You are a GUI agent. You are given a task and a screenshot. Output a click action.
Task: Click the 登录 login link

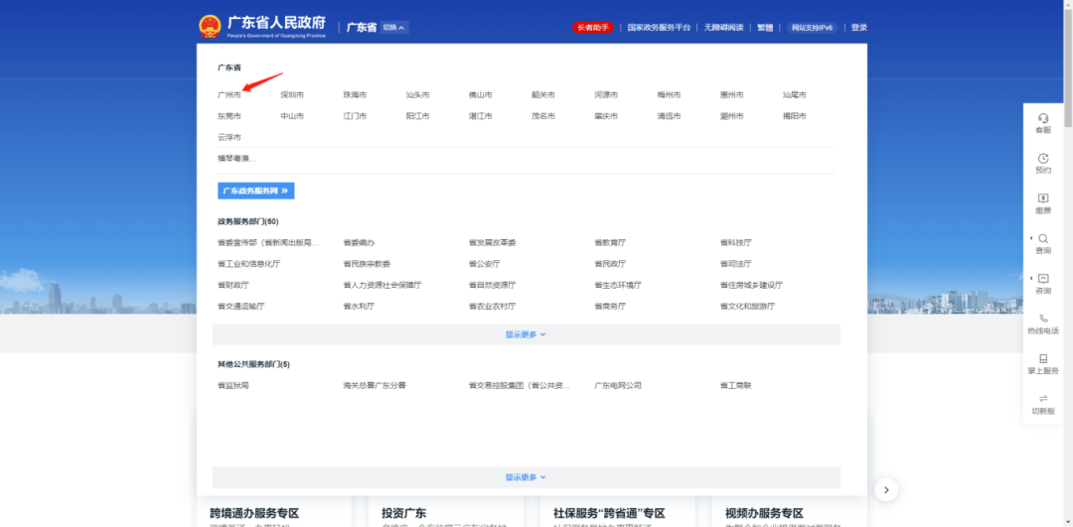point(858,28)
